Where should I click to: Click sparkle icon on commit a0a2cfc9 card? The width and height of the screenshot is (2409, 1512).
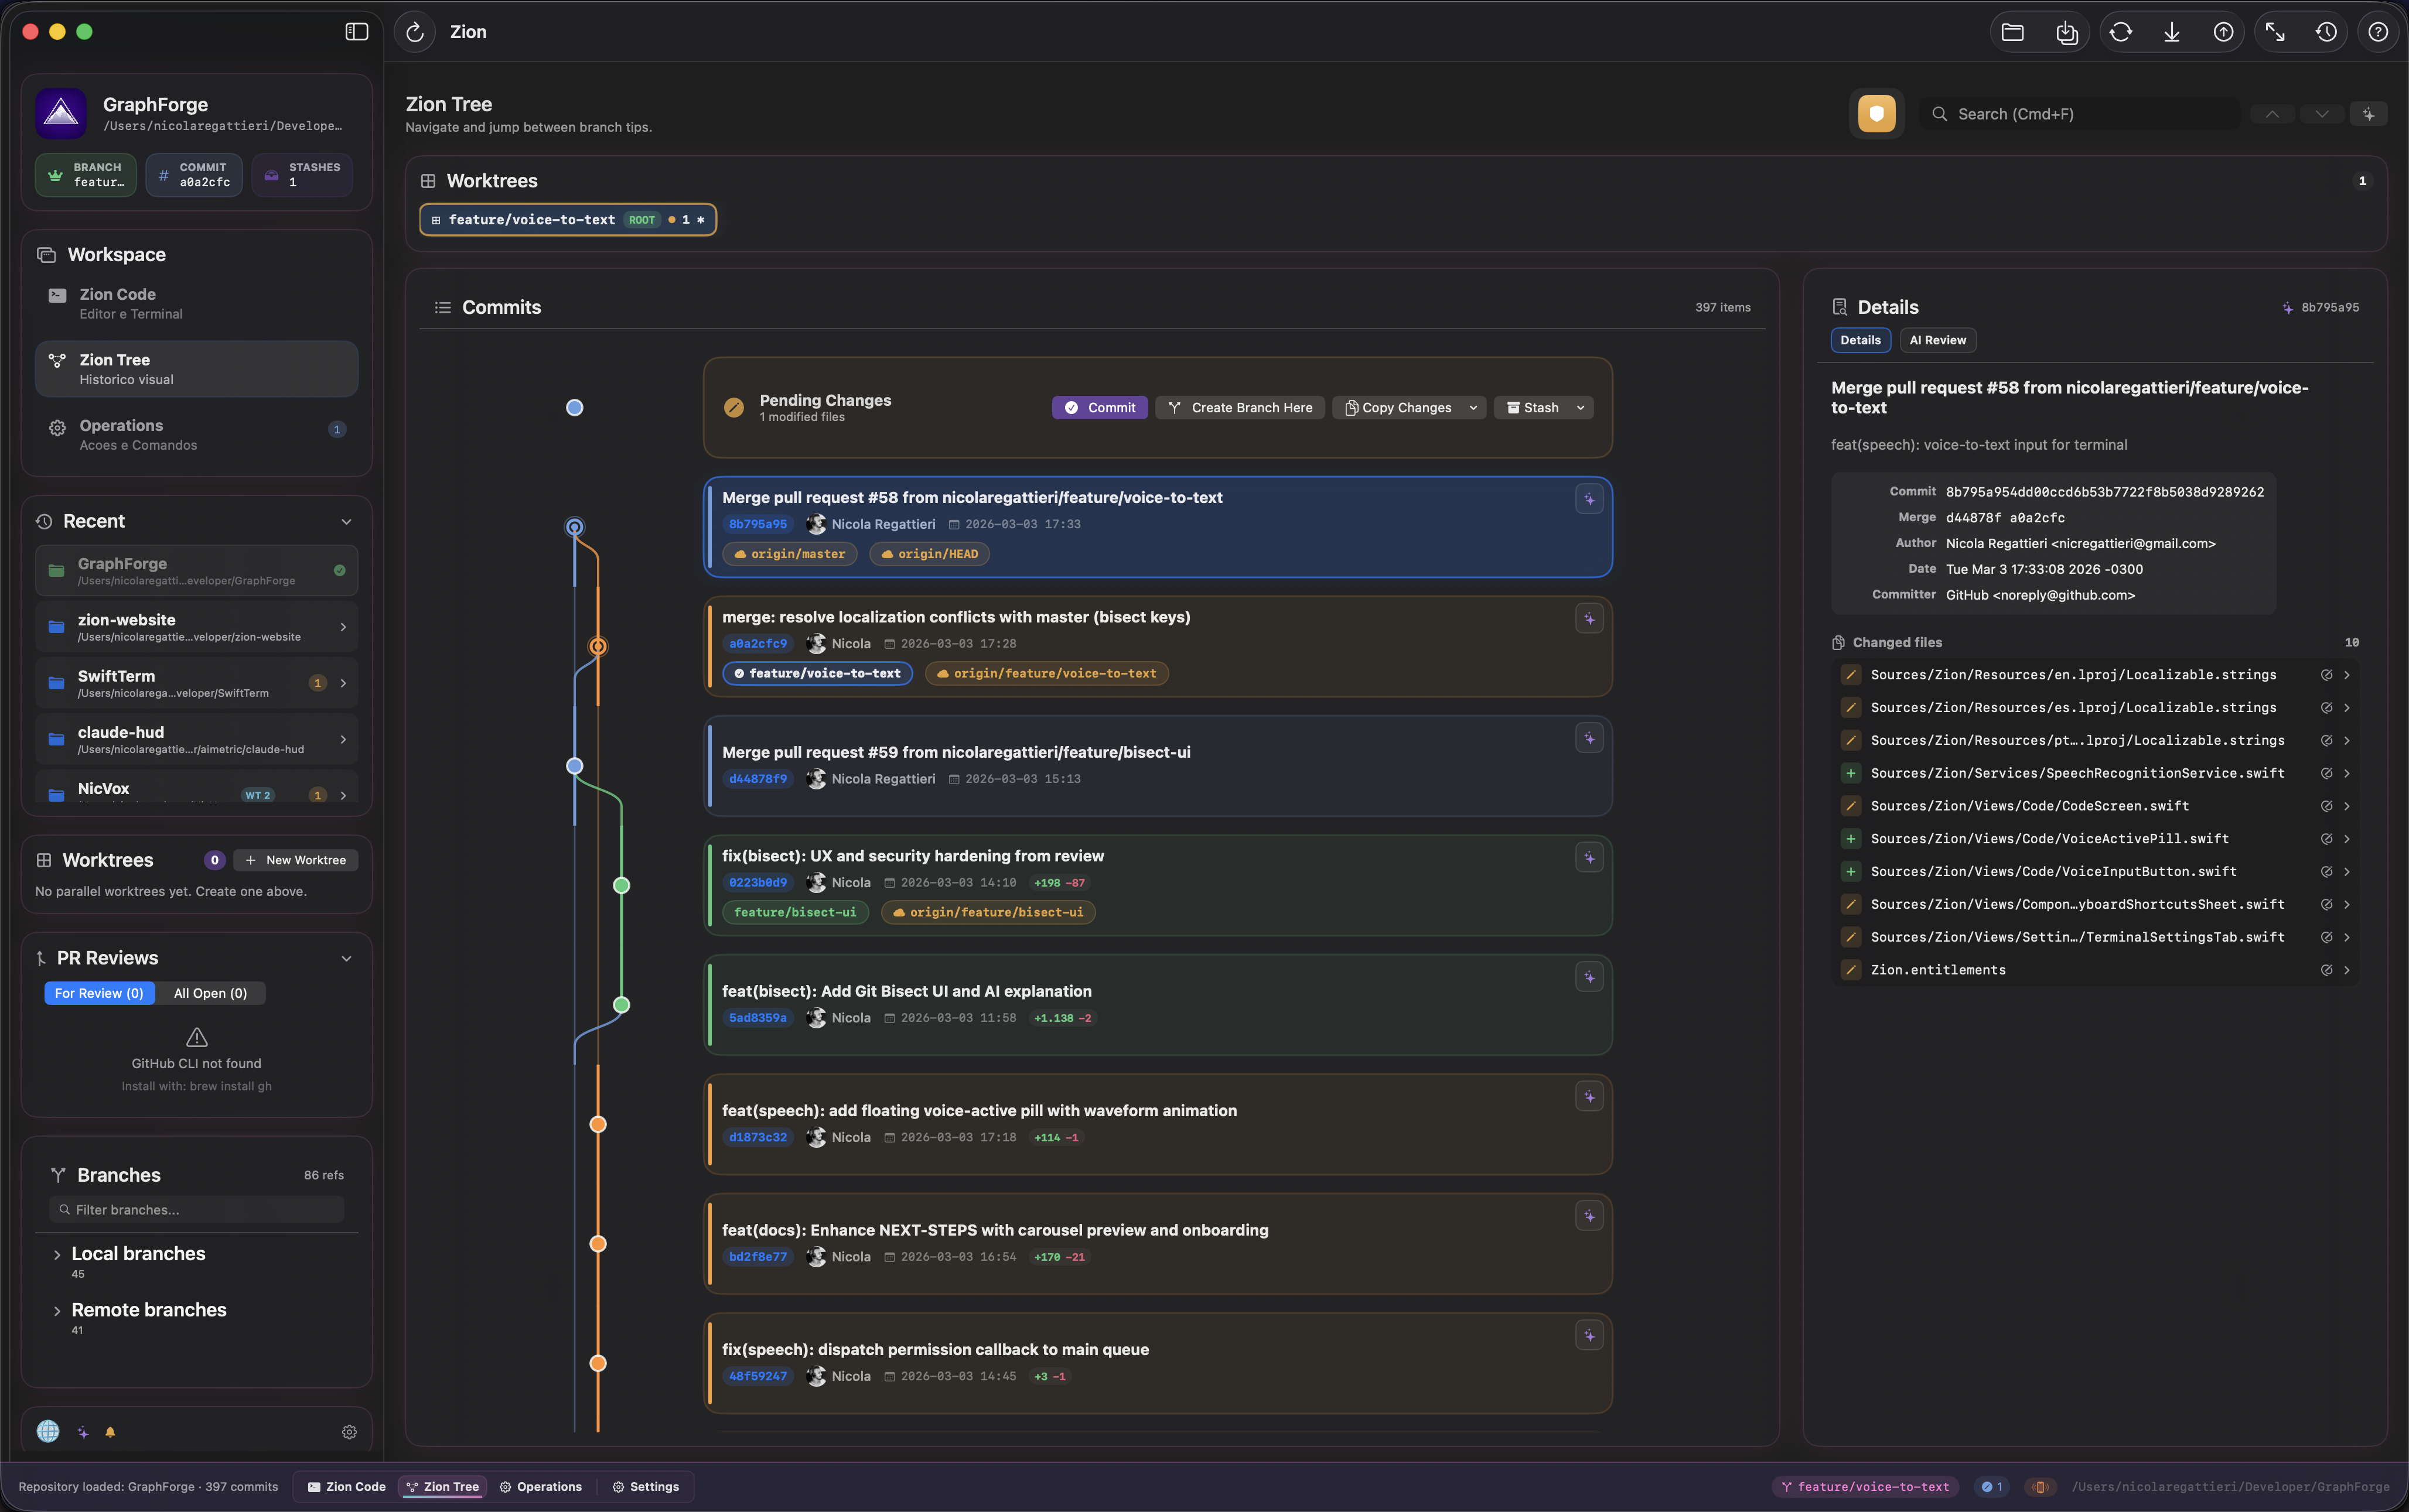(1589, 619)
